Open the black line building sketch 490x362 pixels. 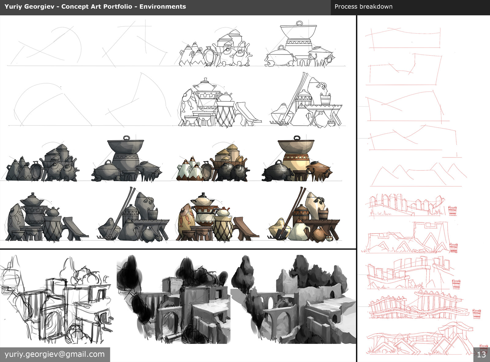pos(56,299)
